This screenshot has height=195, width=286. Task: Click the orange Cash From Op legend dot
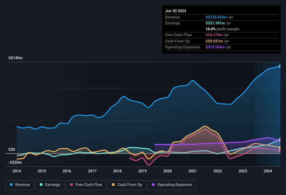tap(113, 185)
